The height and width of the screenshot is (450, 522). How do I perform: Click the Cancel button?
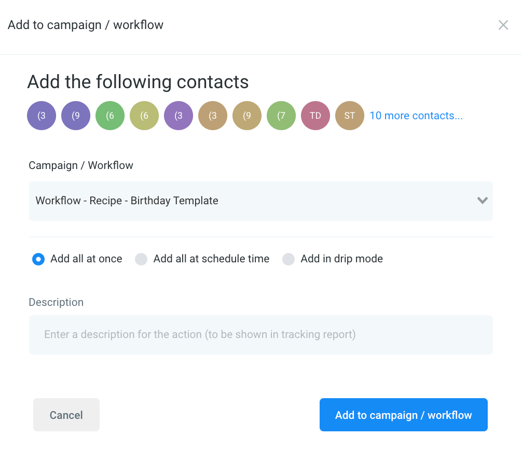[x=66, y=415]
